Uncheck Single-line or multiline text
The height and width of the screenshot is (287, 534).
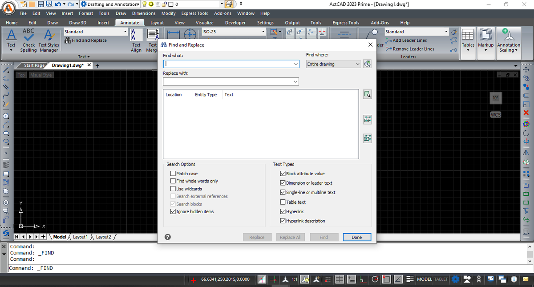283,192
